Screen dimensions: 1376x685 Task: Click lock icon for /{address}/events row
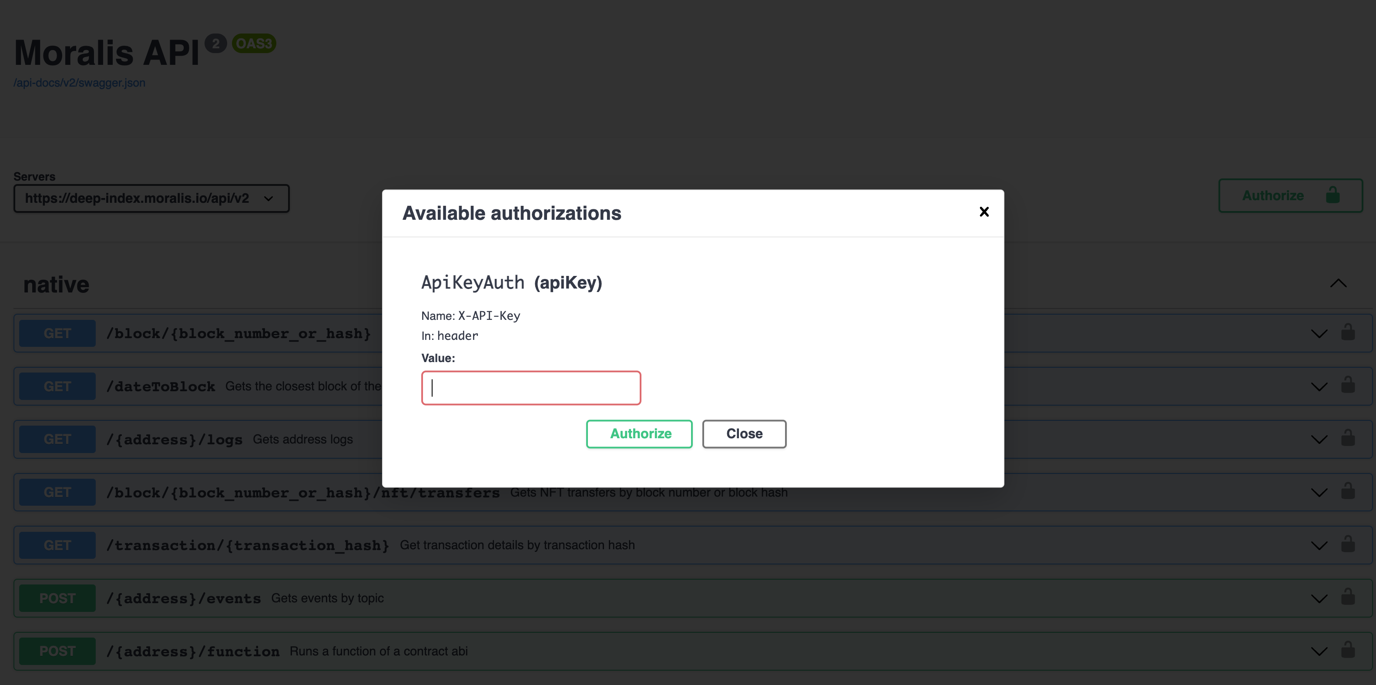point(1347,597)
